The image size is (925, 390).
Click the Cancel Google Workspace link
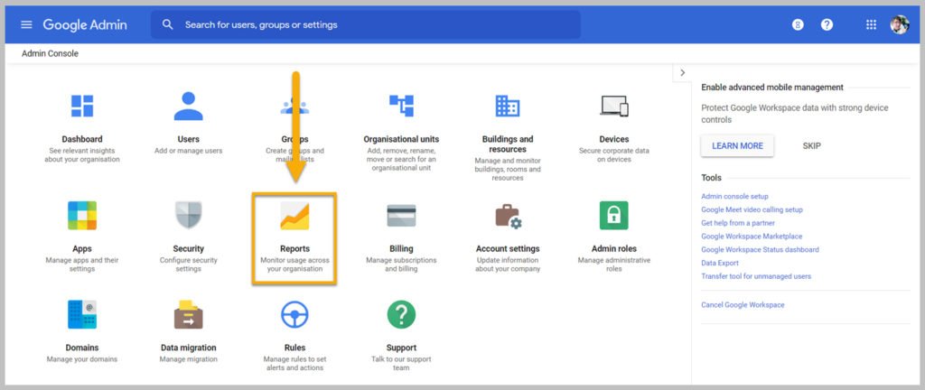point(743,305)
